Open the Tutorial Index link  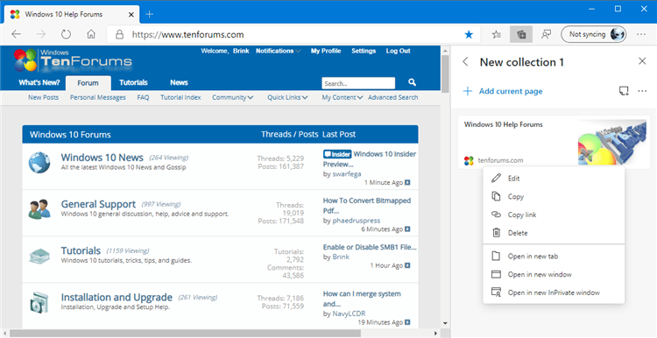(x=180, y=97)
